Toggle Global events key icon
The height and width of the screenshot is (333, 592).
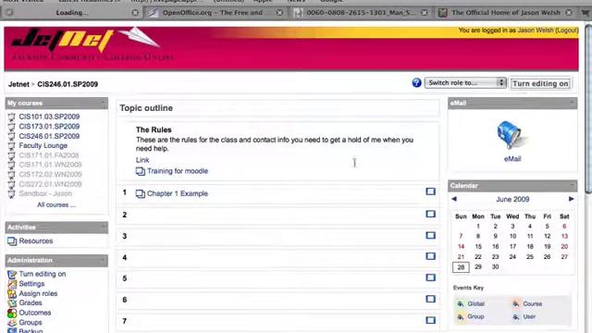461,303
